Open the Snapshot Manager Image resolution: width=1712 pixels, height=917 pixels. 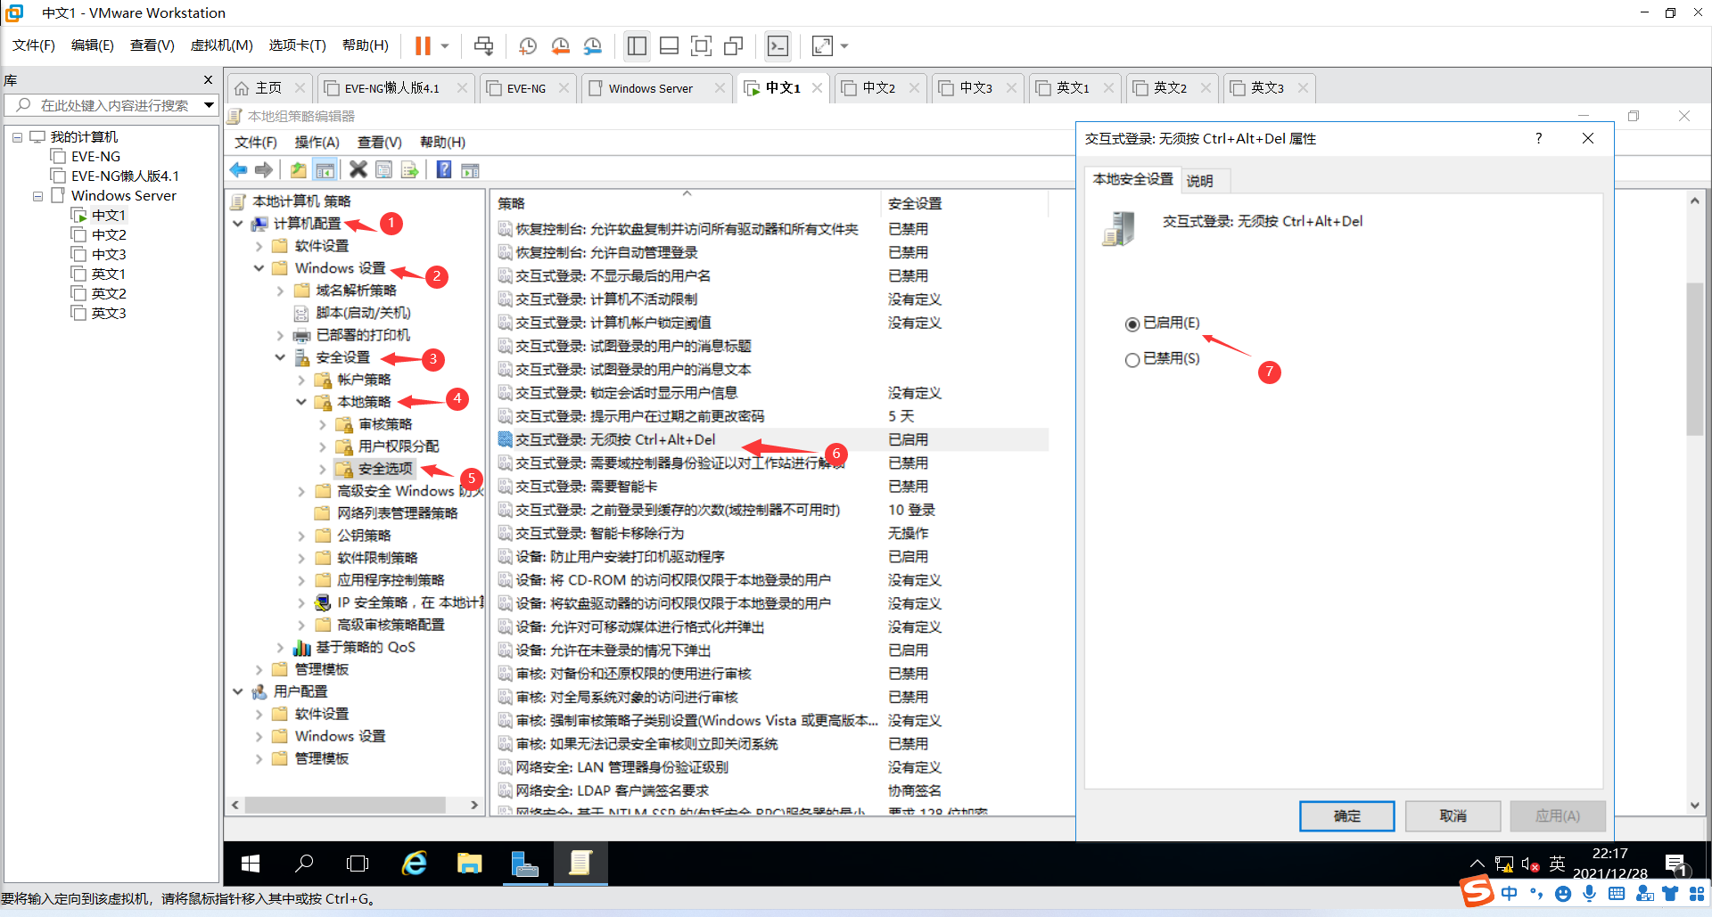593,45
